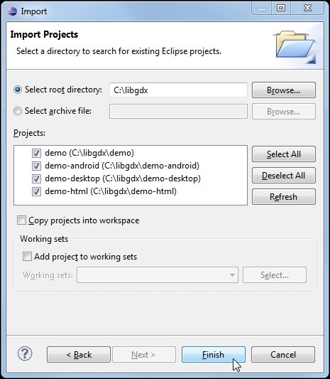
Task: Minimize the Import dialog window
Action: [262, 9]
